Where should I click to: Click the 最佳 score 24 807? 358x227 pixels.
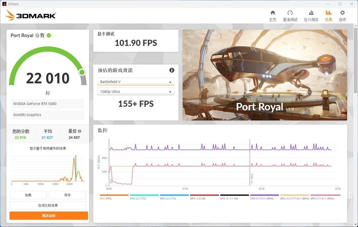point(74,138)
